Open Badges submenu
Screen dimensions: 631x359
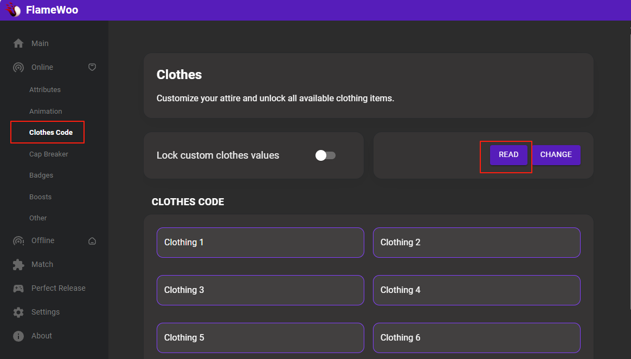[41, 175]
